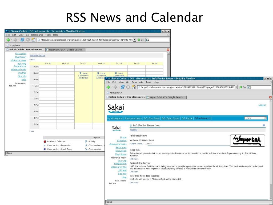Open Full Story link under National Grid Service

tap(134, 172)
